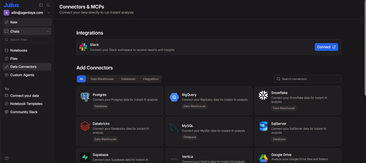Select Data Connectors in sidebar
Image resolution: width=366 pixels, height=163 pixels.
point(27,67)
